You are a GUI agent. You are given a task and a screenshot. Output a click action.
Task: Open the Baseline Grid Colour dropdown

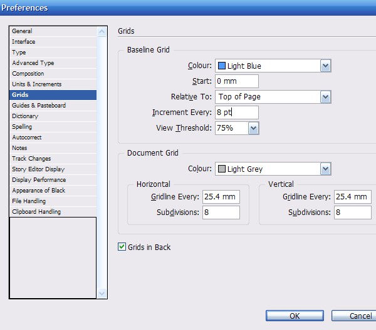(325, 66)
